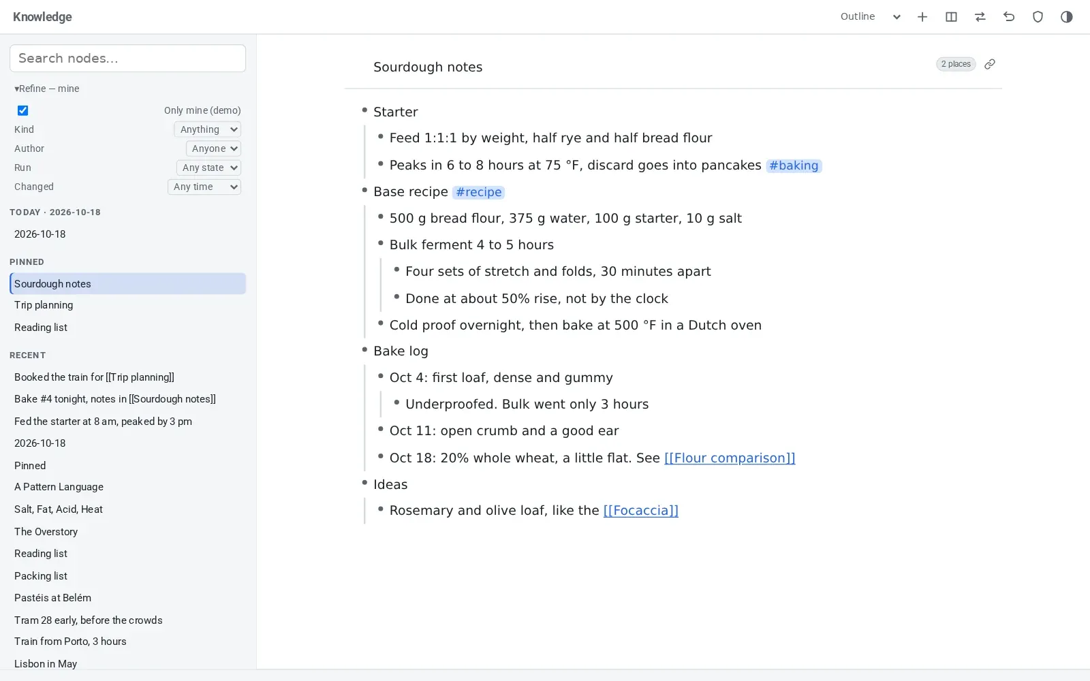Click the #baking tag
Image resolution: width=1090 pixels, height=681 pixels.
794,165
